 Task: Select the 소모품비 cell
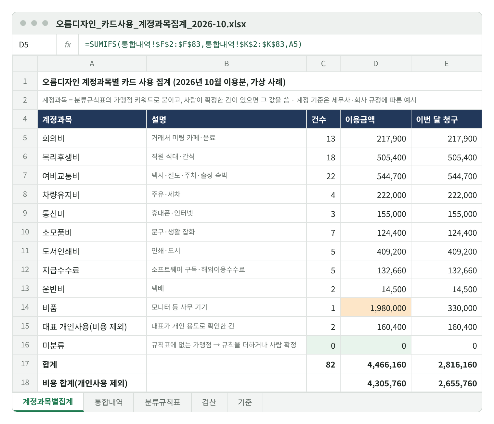coord(92,232)
